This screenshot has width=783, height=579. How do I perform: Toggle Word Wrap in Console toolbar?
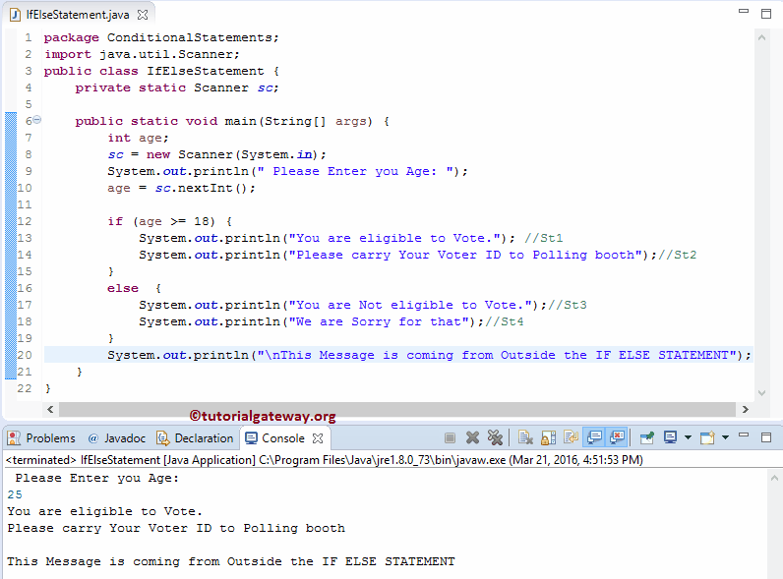pos(571,437)
